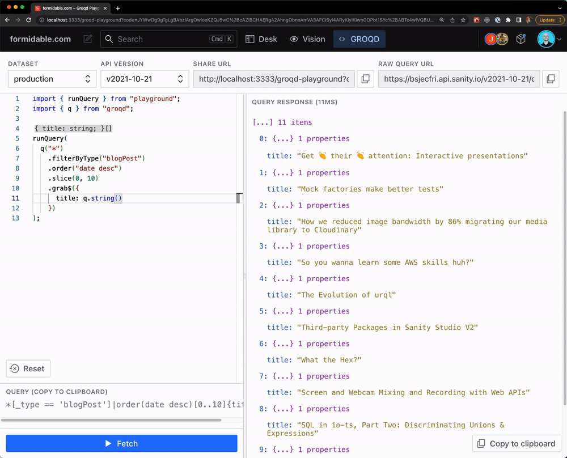Open a new browser tab with the plus icon

click(x=117, y=8)
